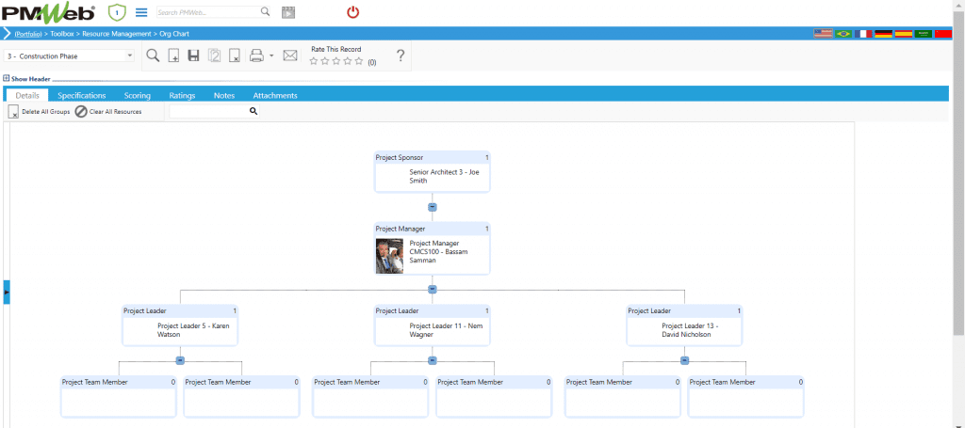The image size is (965, 428).
Task: Click the Delete All Groups button
Action: [x=39, y=112]
